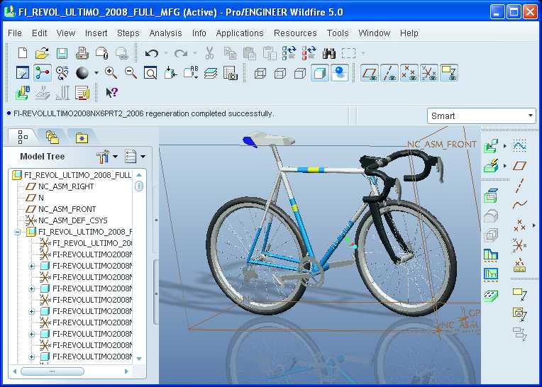Collapse the FI_REVOL_ULTIMO_2008_F subassembly node

click(x=18, y=232)
